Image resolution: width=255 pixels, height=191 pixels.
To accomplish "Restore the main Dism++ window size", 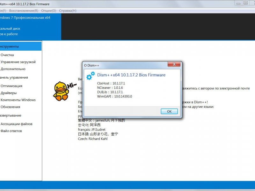I will tap(245, 3).
